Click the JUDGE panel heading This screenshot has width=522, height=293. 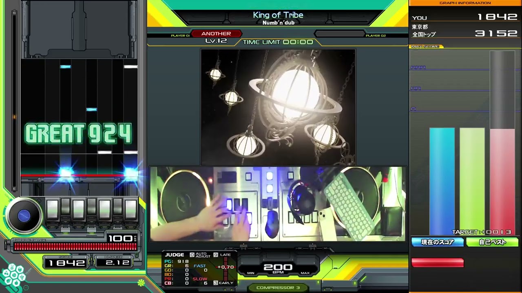click(175, 255)
